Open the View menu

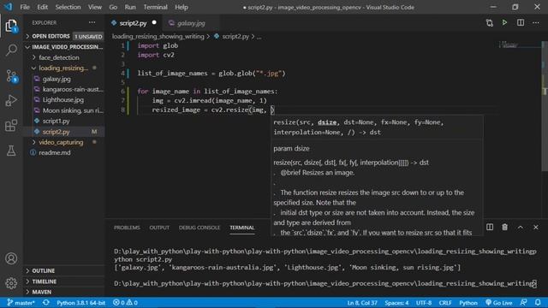pos(95,7)
